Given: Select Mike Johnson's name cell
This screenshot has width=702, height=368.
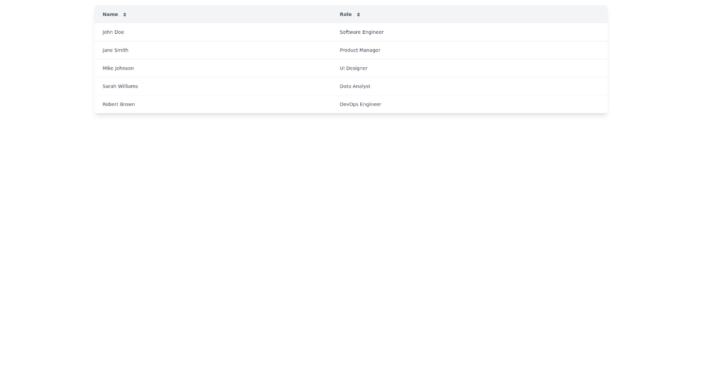Looking at the screenshot, I should 118,68.
